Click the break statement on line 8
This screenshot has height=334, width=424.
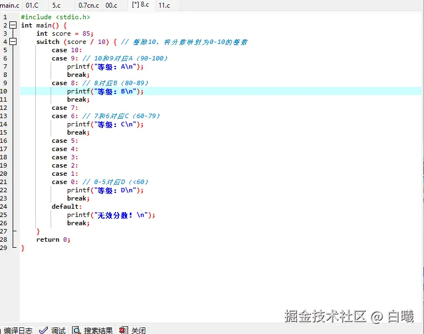[78, 75]
